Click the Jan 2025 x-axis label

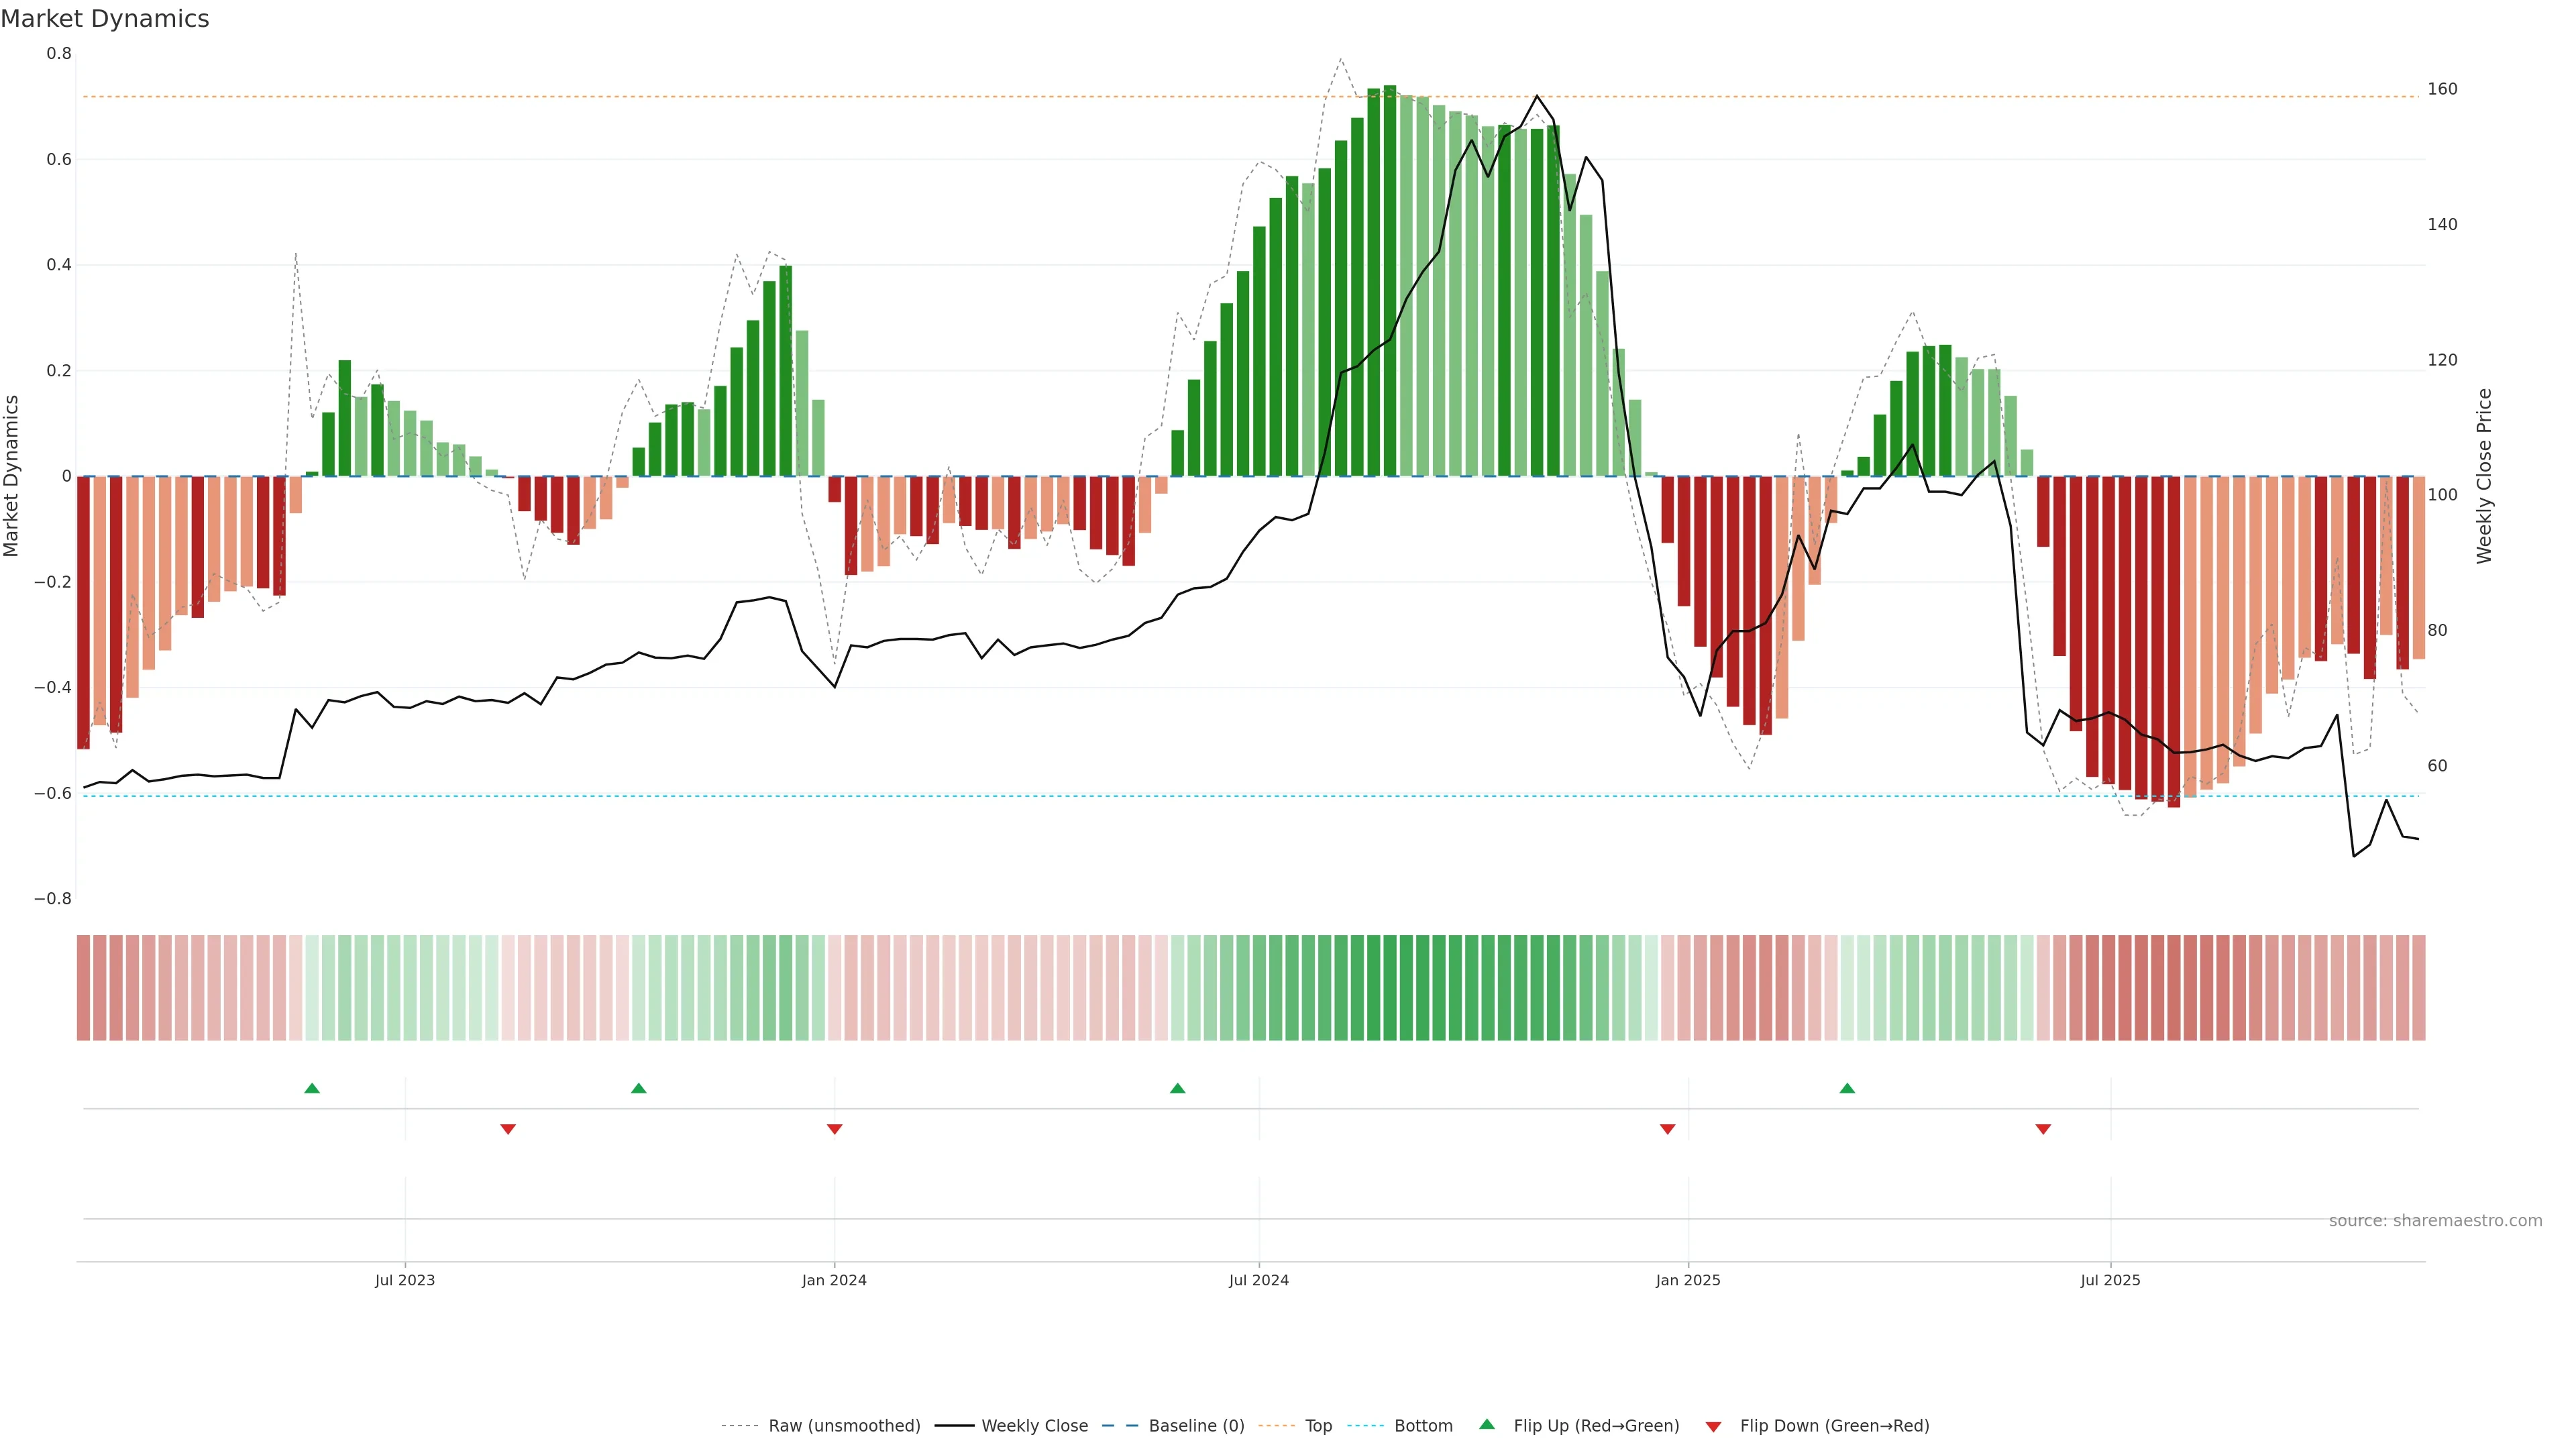(1687, 1280)
